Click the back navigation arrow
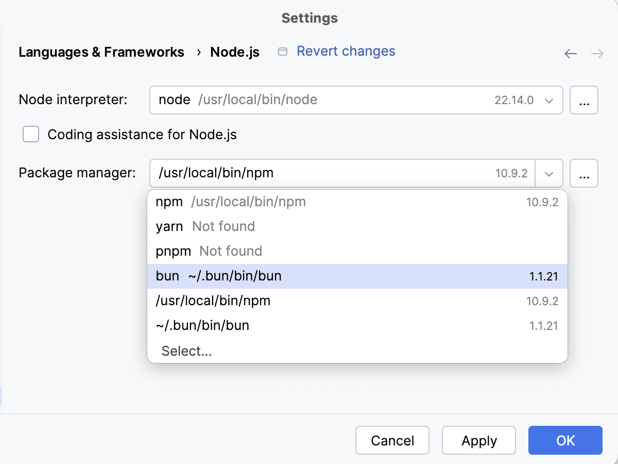The height and width of the screenshot is (464, 618). click(571, 53)
